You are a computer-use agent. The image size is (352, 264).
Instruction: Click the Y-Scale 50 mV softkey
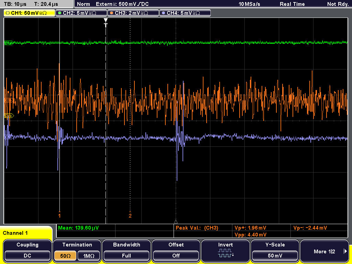(275, 251)
